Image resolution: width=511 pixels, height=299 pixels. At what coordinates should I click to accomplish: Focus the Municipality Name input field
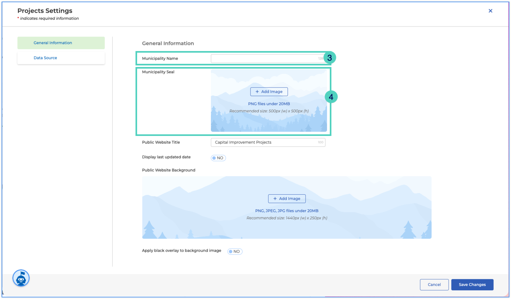[x=268, y=58]
